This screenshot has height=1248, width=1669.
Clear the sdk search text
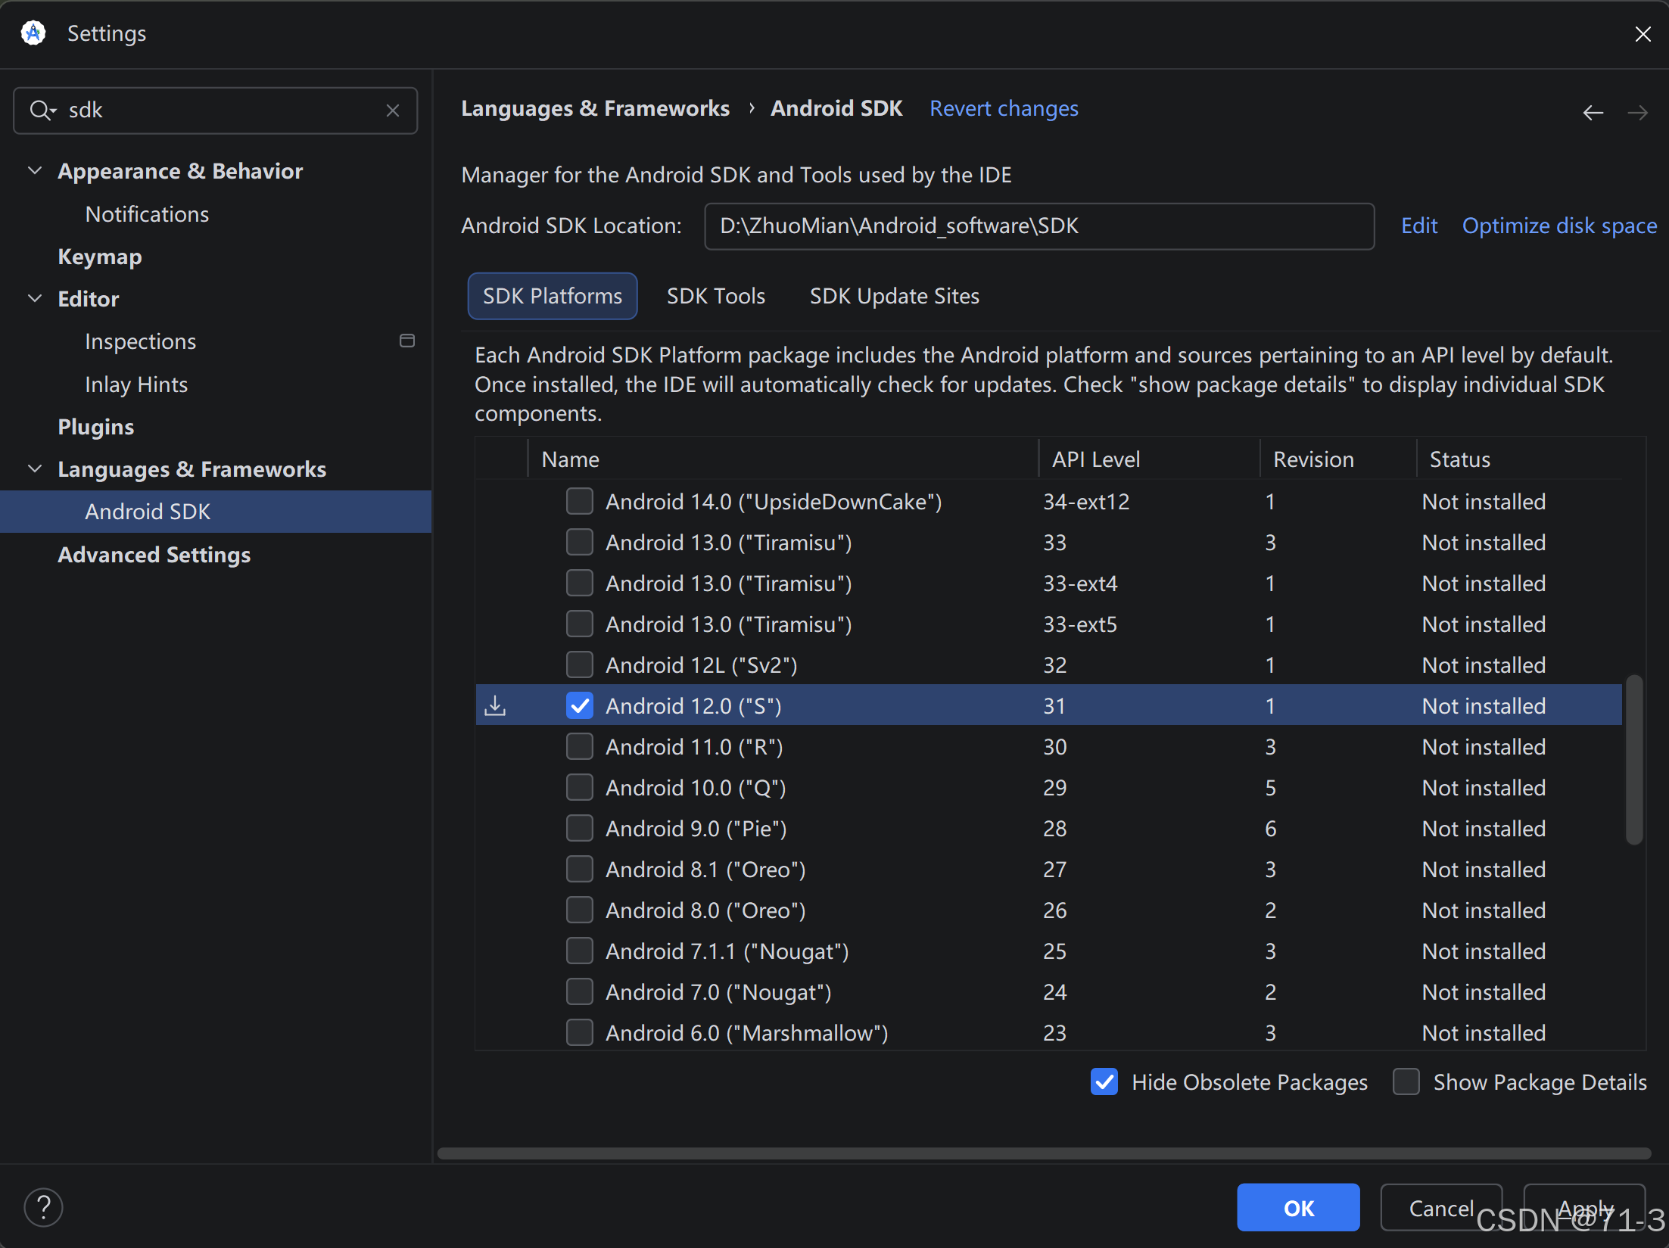(392, 110)
